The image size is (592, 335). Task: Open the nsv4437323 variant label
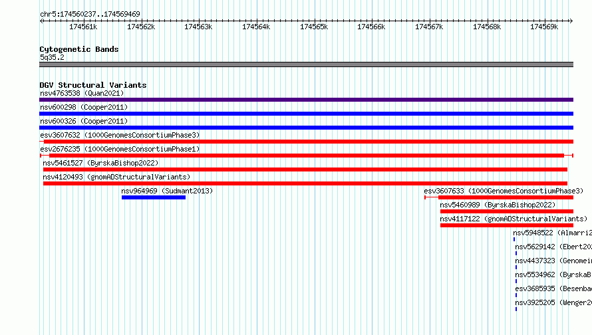click(553, 261)
